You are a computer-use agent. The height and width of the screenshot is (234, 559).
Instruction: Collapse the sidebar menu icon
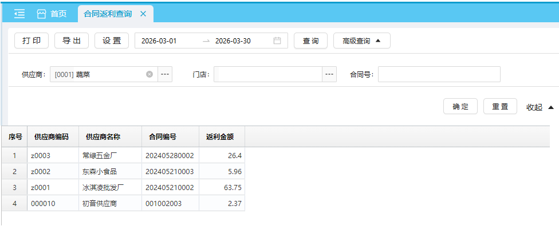pos(19,14)
